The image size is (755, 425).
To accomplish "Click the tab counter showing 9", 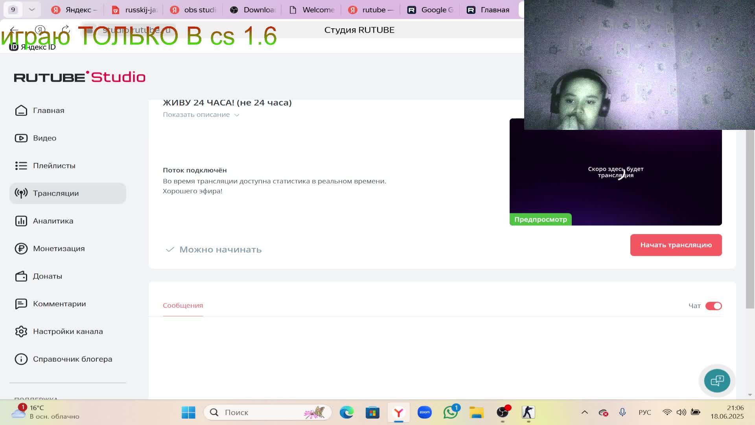I will pyautogui.click(x=13, y=9).
